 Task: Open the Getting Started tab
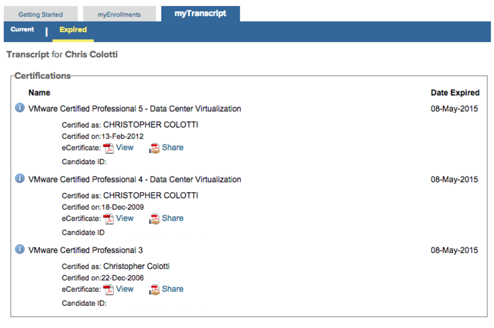(x=41, y=14)
